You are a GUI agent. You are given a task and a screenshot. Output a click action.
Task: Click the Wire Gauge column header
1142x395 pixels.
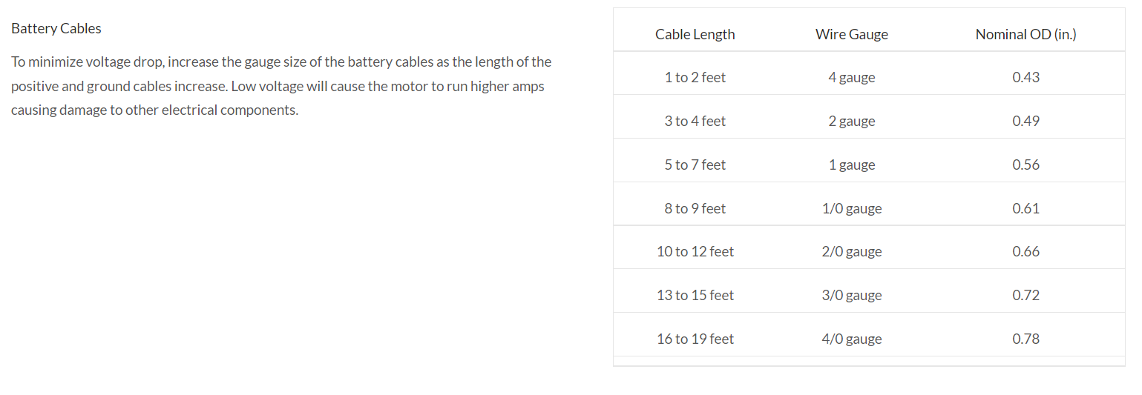(851, 34)
